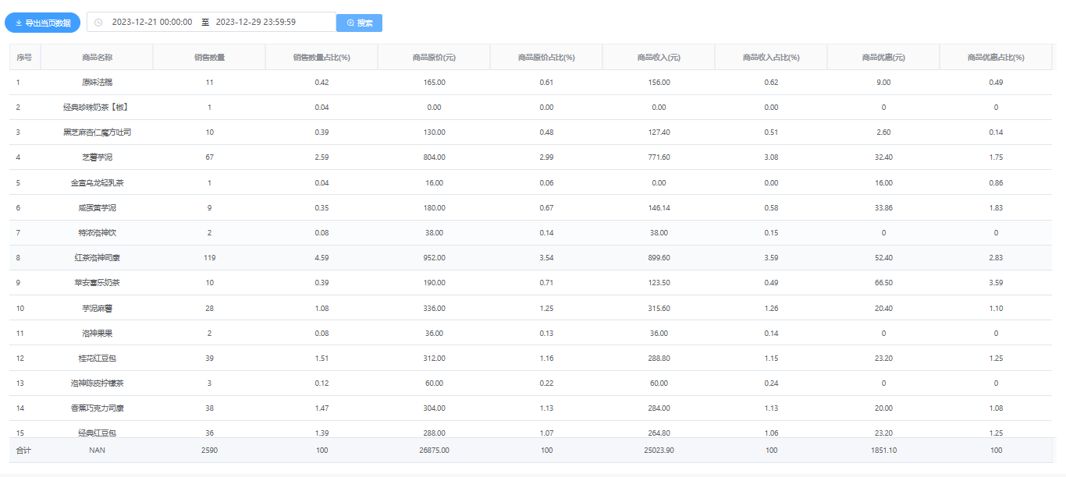Screen dimensions: 1066x477
Task: Click the 商品原价(元) column header
Action: coord(434,58)
